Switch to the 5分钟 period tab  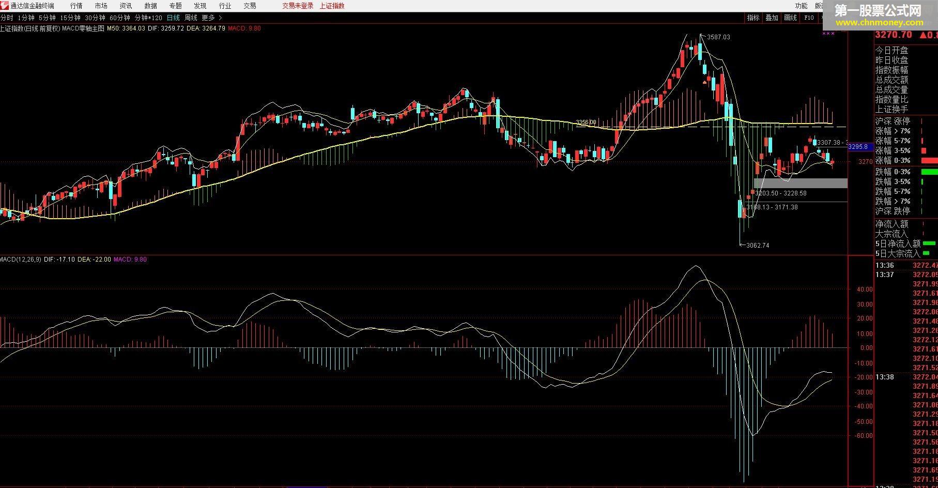(x=47, y=18)
